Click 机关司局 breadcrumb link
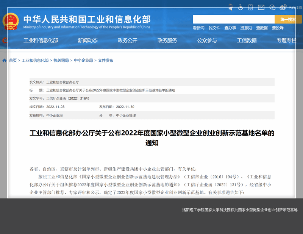This screenshot has height=234, width=303. pyautogui.click(x=61, y=61)
